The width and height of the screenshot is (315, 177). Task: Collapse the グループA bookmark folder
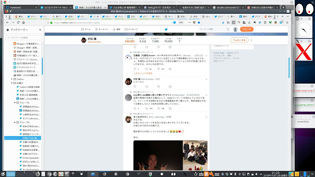(15, 103)
